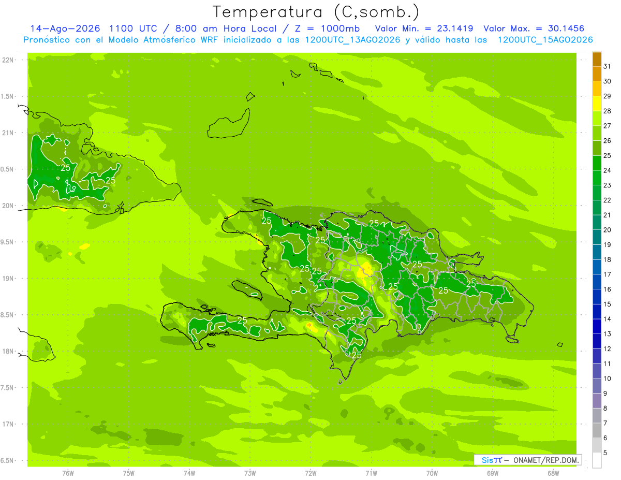Pick the teal swatch between 19 and 20
Screen dimensions: 621x480
[597, 237]
